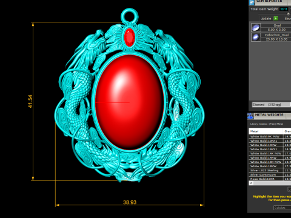Click the small red oval gem

(129, 38)
